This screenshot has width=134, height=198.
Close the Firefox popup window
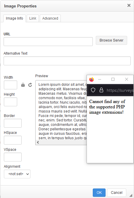coord(127,79)
